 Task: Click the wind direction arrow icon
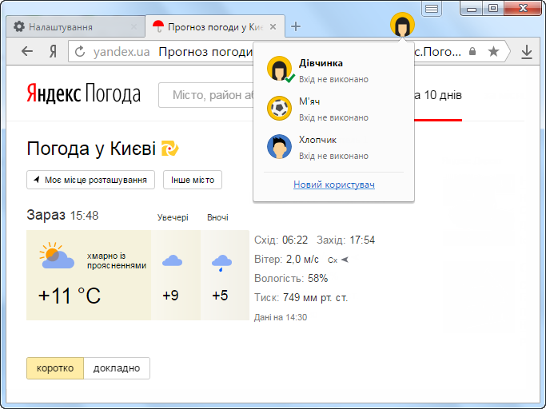click(x=345, y=260)
